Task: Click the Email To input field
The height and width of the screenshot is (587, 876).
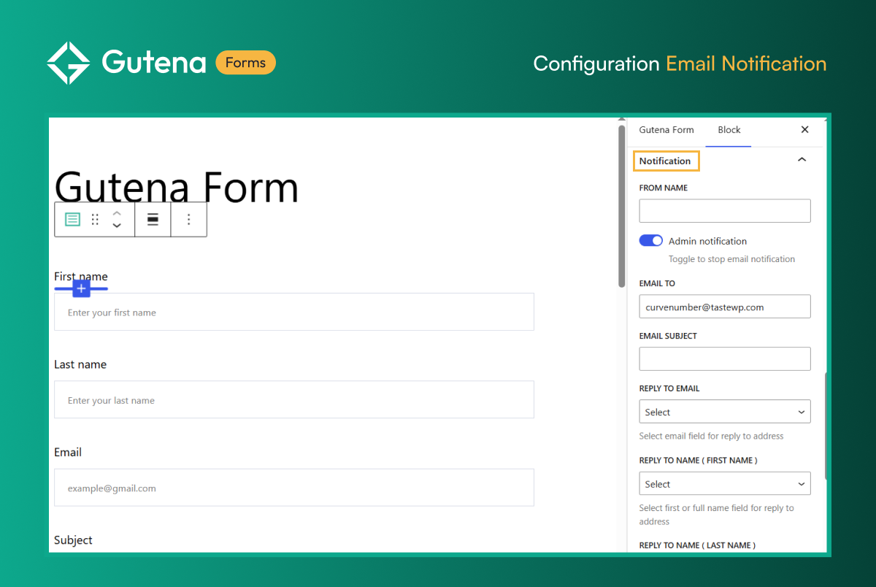Action: pyautogui.click(x=725, y=307)
